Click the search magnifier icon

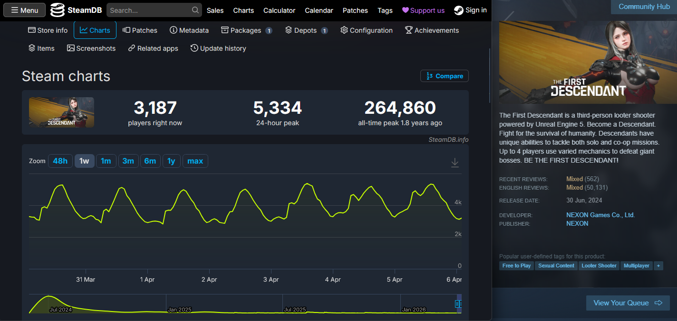(195, 10)
